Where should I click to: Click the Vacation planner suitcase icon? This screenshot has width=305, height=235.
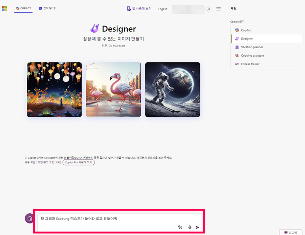coord(237,47)
